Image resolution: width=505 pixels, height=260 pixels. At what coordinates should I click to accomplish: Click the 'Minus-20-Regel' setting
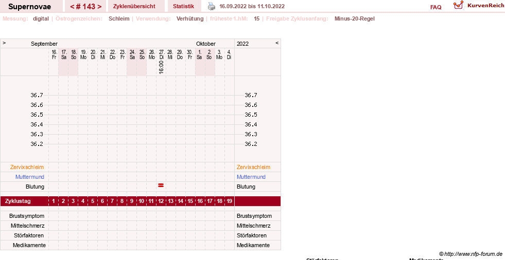click(x=355, y=18)
